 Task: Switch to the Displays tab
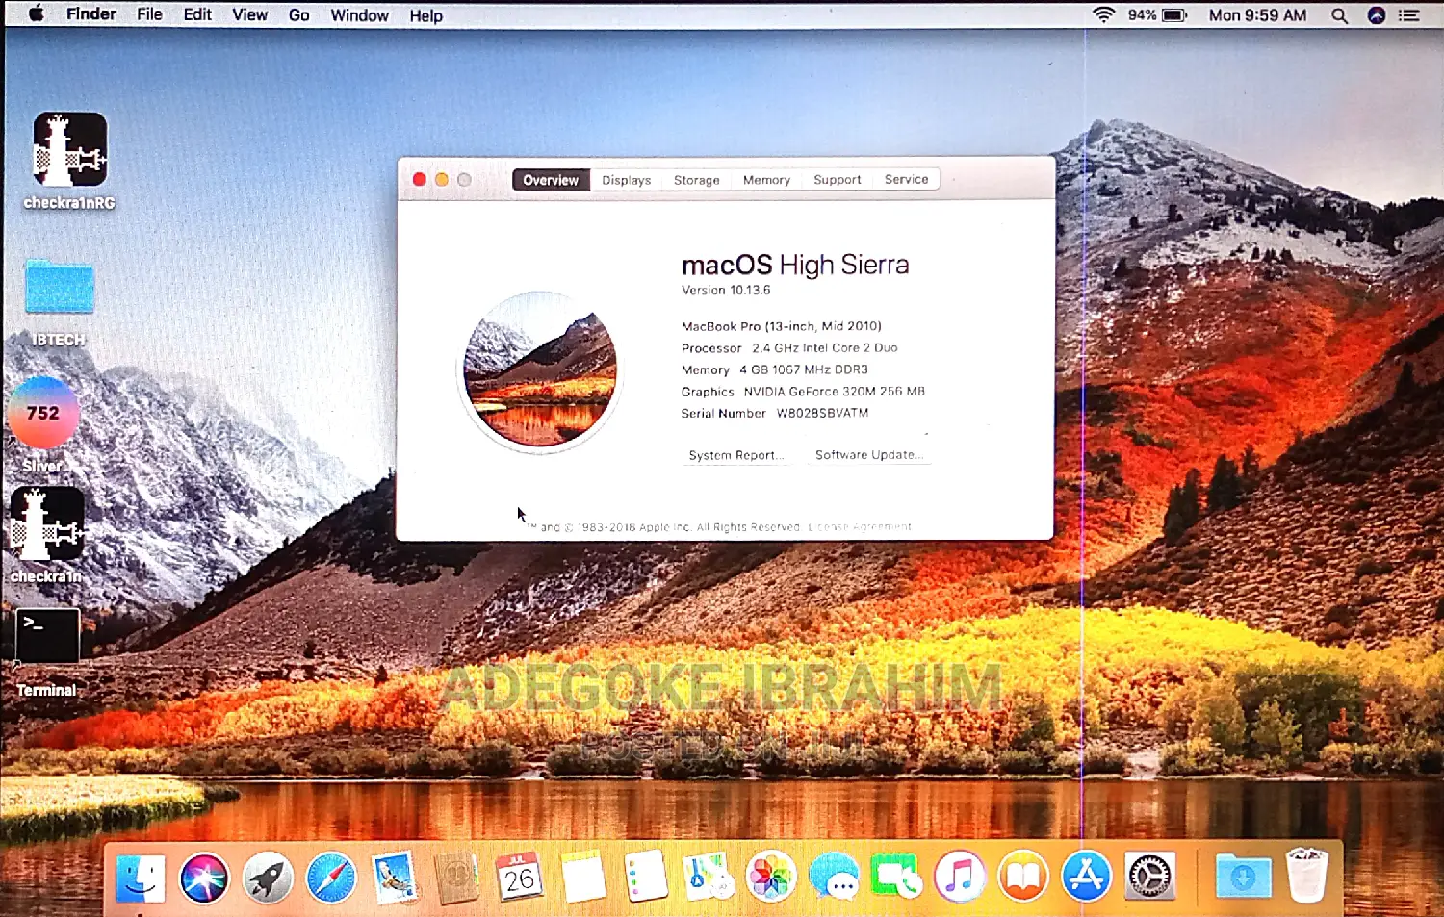[x=627, y=180]
